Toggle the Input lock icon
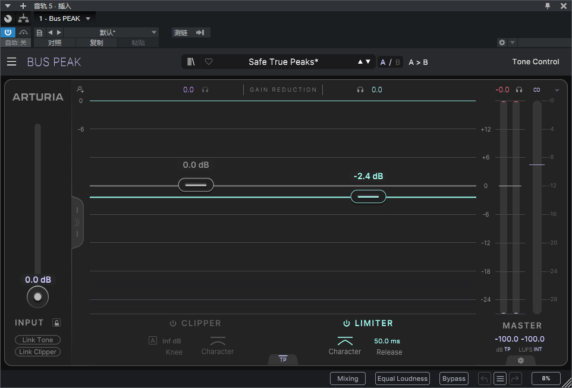The width and height of the screenshot is (572, 388). (x=56, y=323)
